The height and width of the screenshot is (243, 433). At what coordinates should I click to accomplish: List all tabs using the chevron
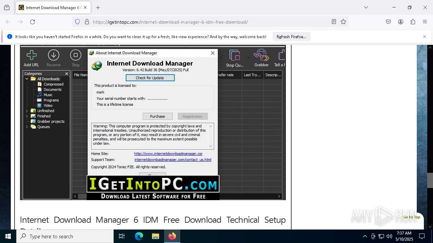[366, 7]
